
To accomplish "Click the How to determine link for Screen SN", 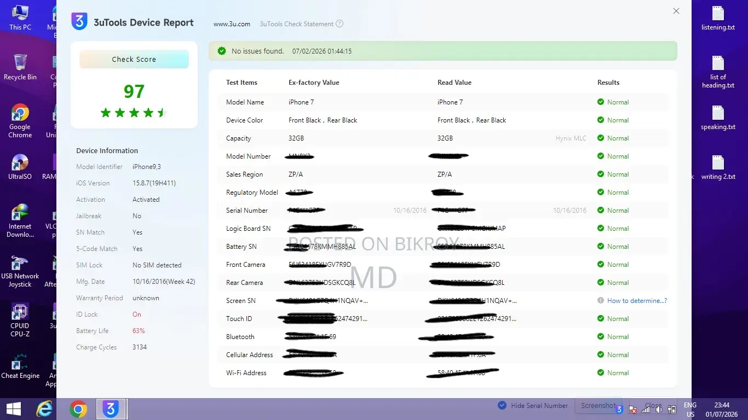I will click(x=637, y=301).
